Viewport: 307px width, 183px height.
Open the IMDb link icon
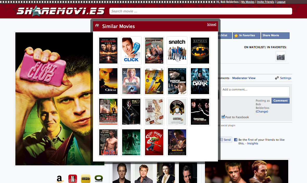[x=86, y=179]
